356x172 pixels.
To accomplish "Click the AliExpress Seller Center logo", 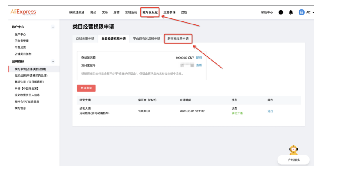I will point(24,12).
